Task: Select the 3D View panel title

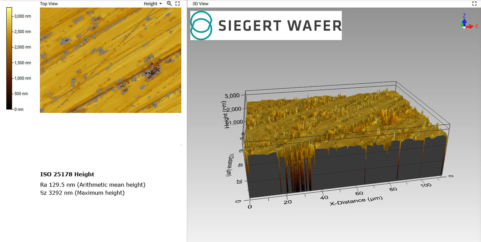Action: point(200,4)
